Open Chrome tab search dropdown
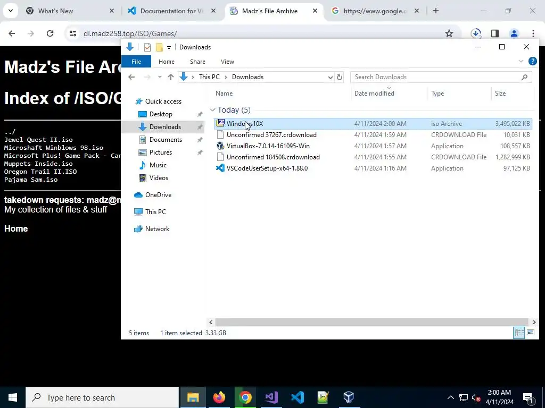The width and height of the screenshot is (545, 408). [x=11, y=11]
